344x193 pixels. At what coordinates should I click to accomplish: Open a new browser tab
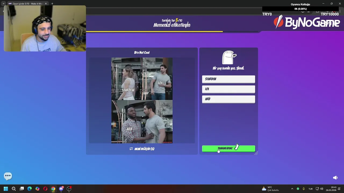[52, 4]
